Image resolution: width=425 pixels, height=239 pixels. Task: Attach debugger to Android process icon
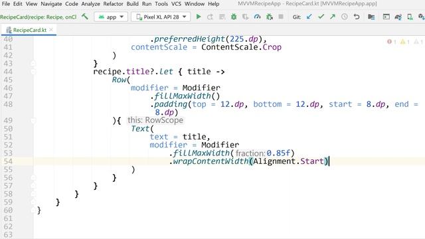point(270,17)
